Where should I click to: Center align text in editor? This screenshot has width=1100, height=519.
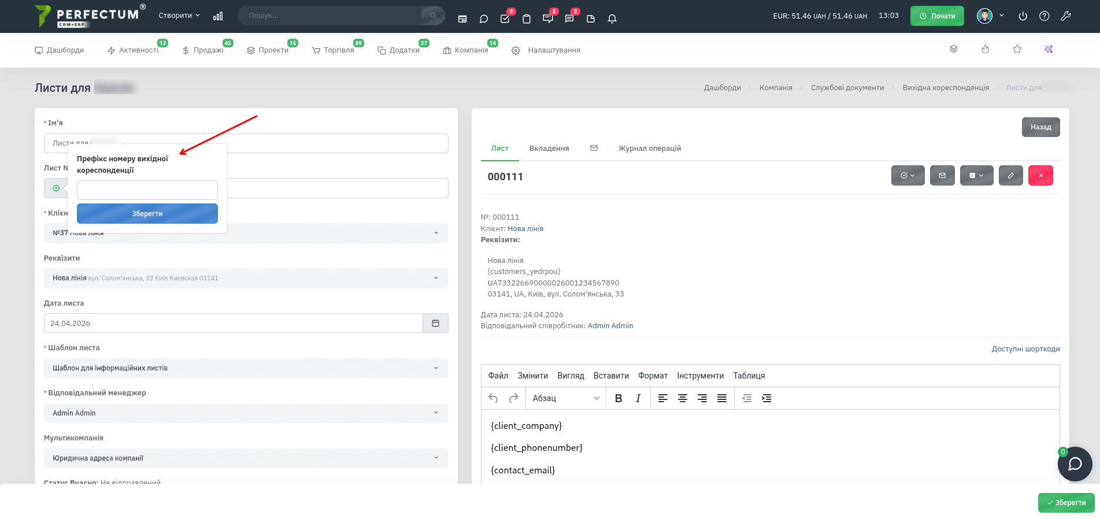683,398
